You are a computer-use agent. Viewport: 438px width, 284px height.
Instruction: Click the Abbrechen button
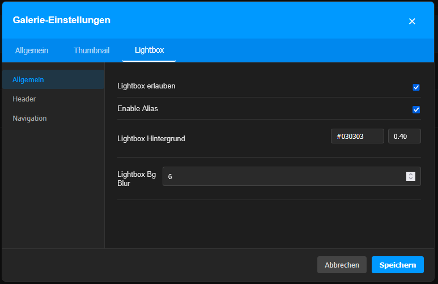pos(342,265)
